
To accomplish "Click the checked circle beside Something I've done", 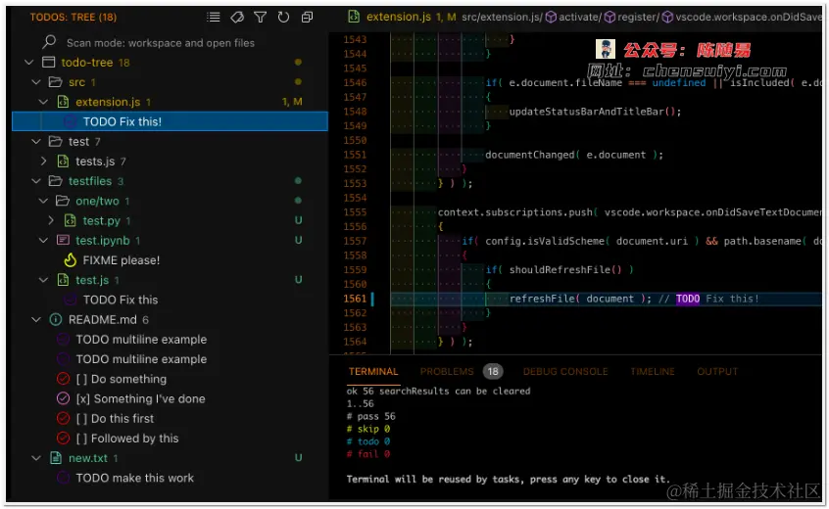I will point(63,398).
